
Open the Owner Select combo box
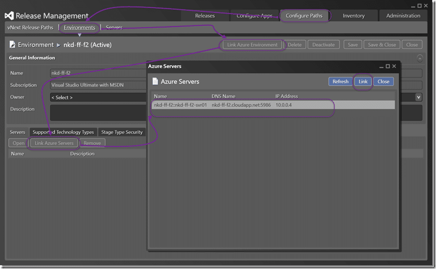pyautogui.click(x=98, y=98)
